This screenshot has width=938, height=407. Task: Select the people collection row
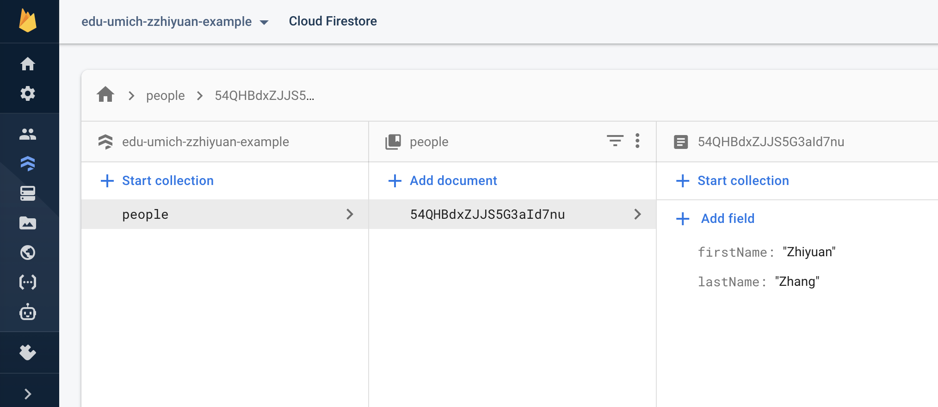[225, 214]
